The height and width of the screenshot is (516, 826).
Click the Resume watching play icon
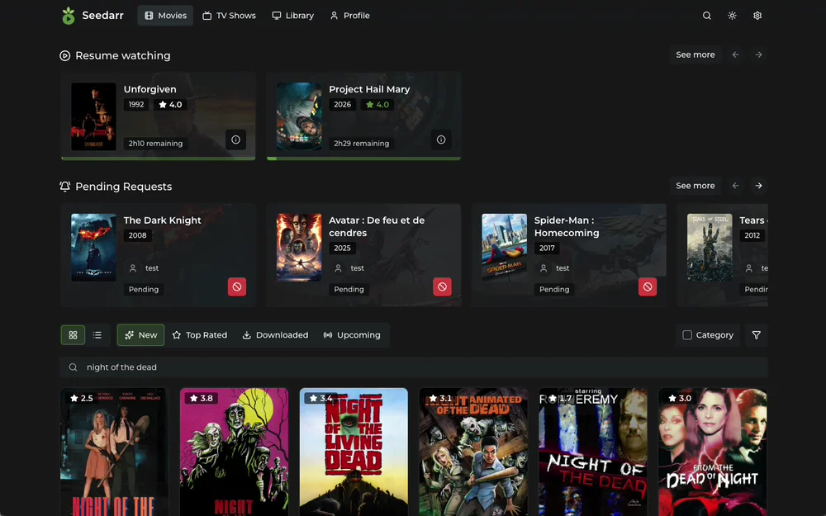coord(64,56)
